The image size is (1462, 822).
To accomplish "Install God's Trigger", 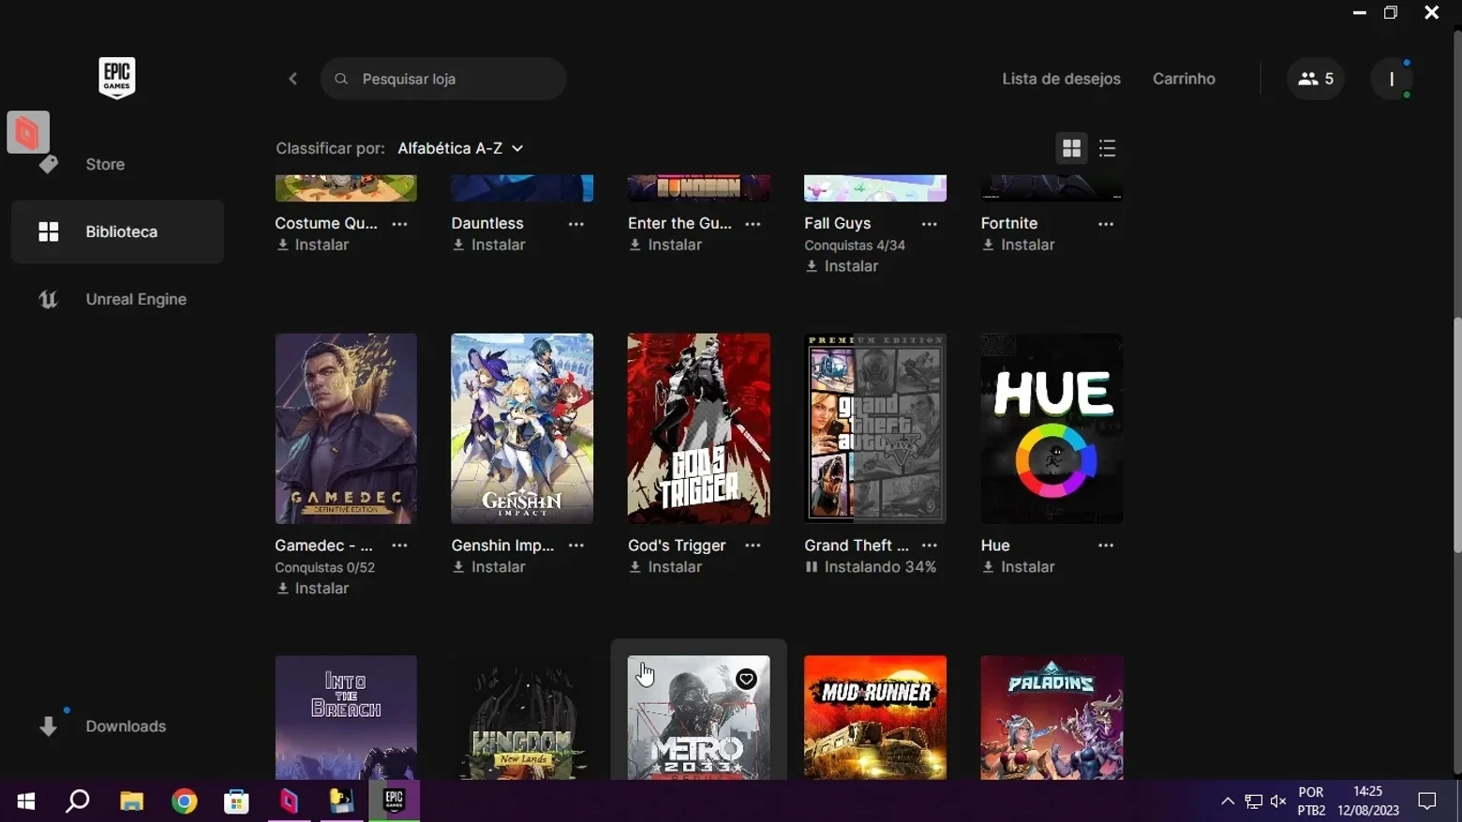I will tap(665, 567).
